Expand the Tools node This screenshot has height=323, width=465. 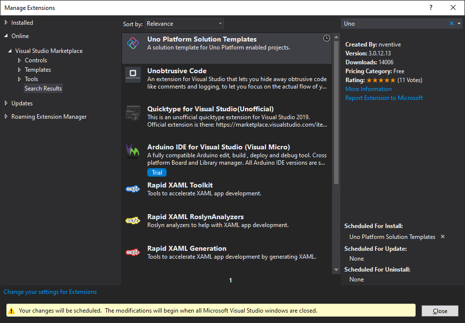point(19,79)
